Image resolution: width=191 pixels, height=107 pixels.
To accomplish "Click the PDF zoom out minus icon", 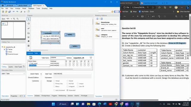I will pyautogui.click(x=133, y=16).
